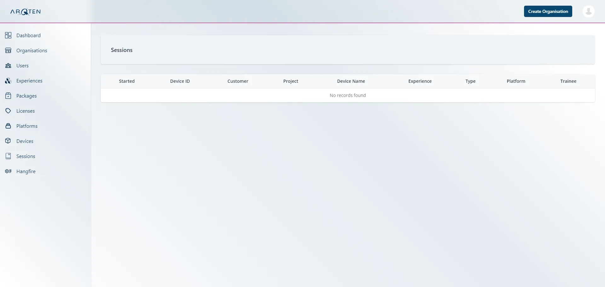
Task: Click the Platforms icon in sidebar
Action: tap(8, 126)
